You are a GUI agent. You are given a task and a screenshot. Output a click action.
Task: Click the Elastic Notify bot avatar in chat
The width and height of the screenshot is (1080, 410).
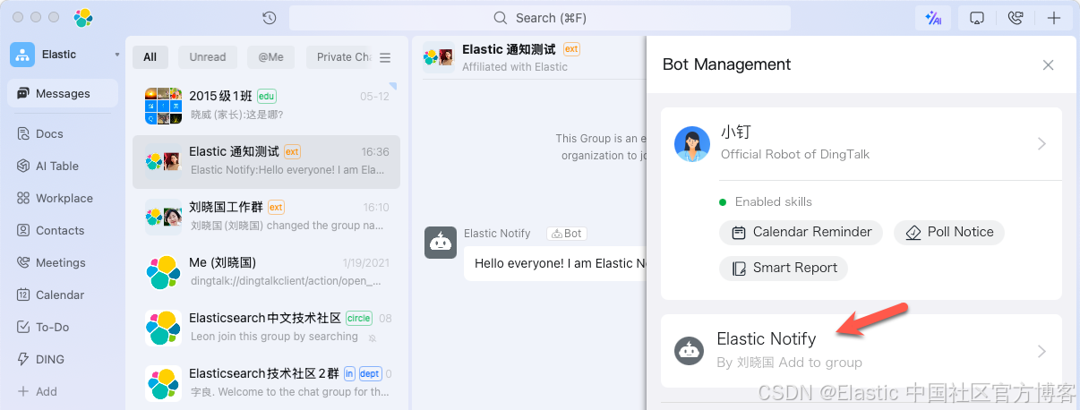point(440,243)
